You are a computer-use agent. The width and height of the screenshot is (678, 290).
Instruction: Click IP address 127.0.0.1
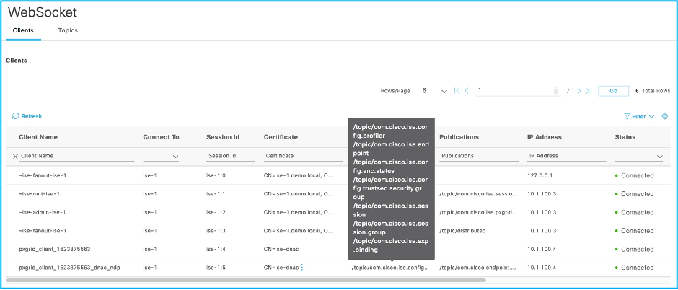(x=540, y=175)
